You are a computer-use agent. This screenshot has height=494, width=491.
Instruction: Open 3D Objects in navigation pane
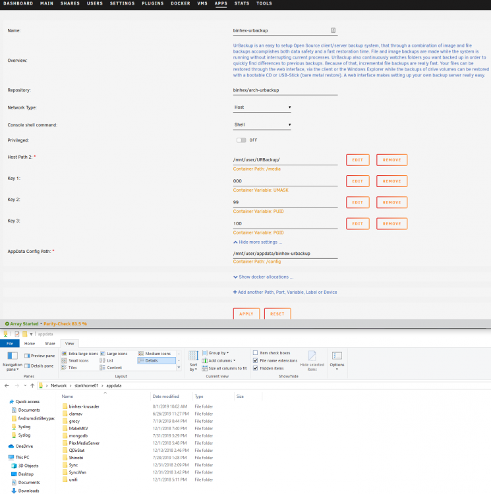pyautogui.click(x=25, y=466)
